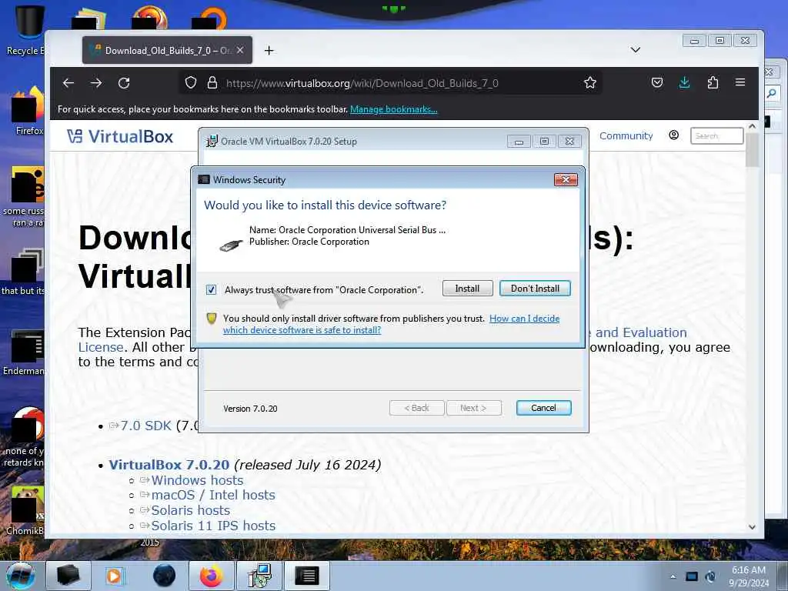Open VirtualBox 7.0.20 link

pos(169,465)
